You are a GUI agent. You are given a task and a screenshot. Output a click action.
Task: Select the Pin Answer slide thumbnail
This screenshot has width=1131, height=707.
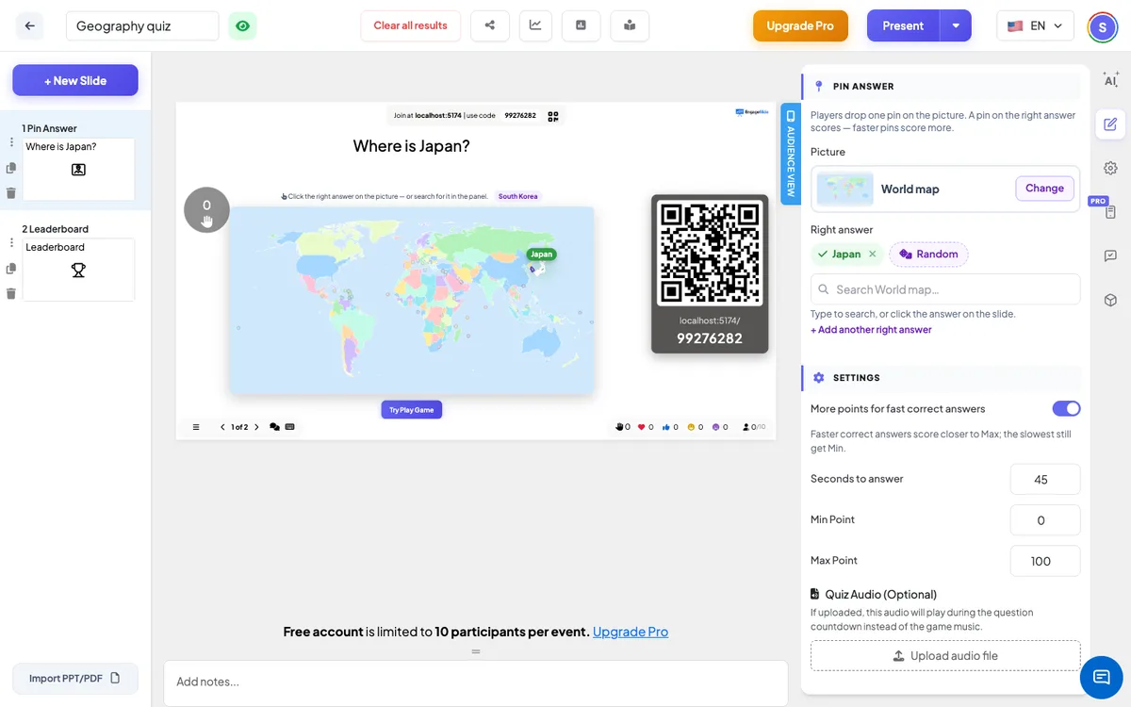point(78,169)
